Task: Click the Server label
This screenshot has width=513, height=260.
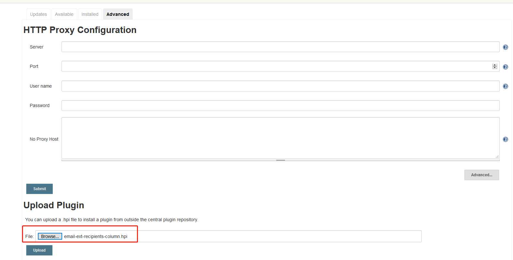Action: 37,47
